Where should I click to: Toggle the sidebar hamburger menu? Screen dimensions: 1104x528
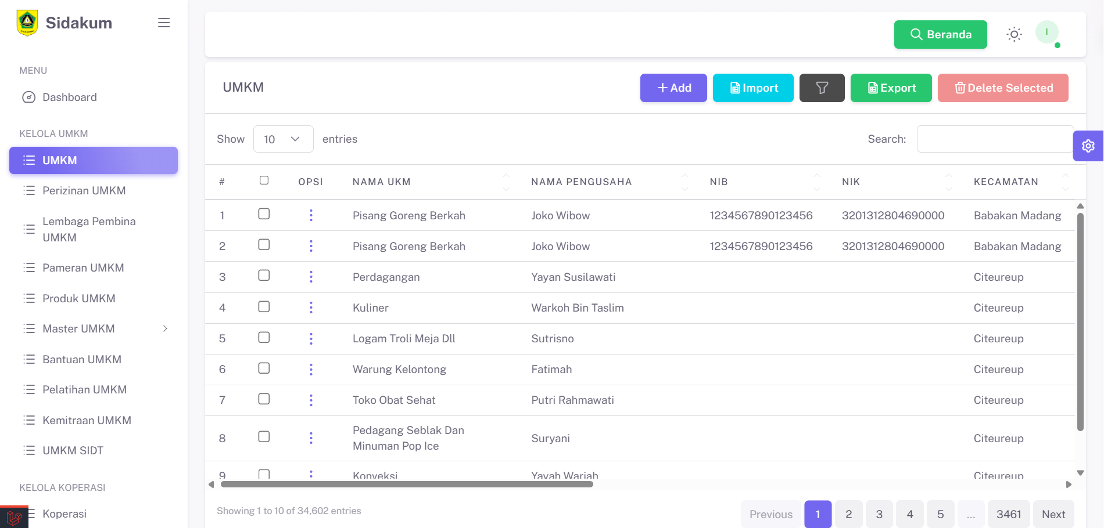tap(164, 23)
